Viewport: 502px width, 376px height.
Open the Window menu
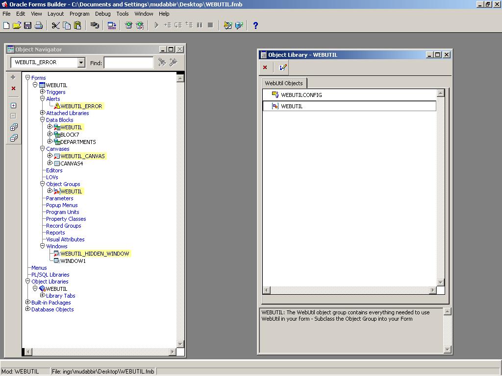coord(144,14)
